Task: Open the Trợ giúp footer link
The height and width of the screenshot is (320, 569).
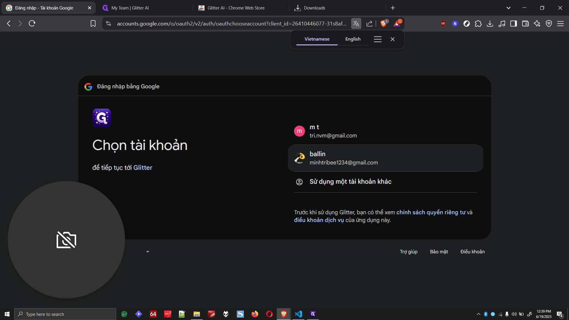Action: click(x=409, y=252)
